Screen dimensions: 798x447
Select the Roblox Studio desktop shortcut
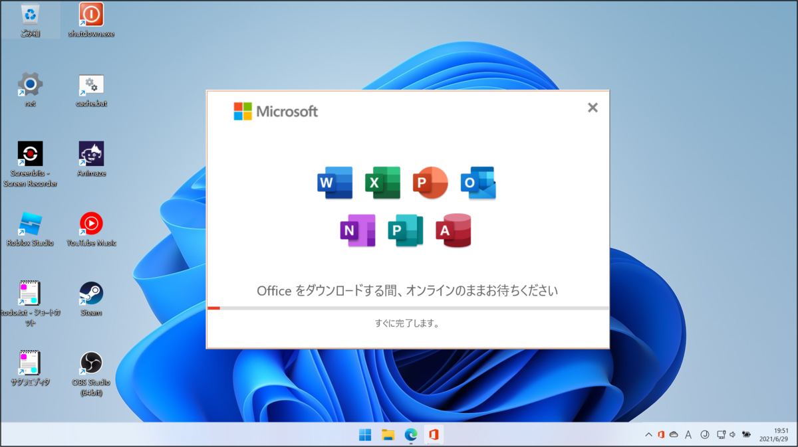[30, 229]
